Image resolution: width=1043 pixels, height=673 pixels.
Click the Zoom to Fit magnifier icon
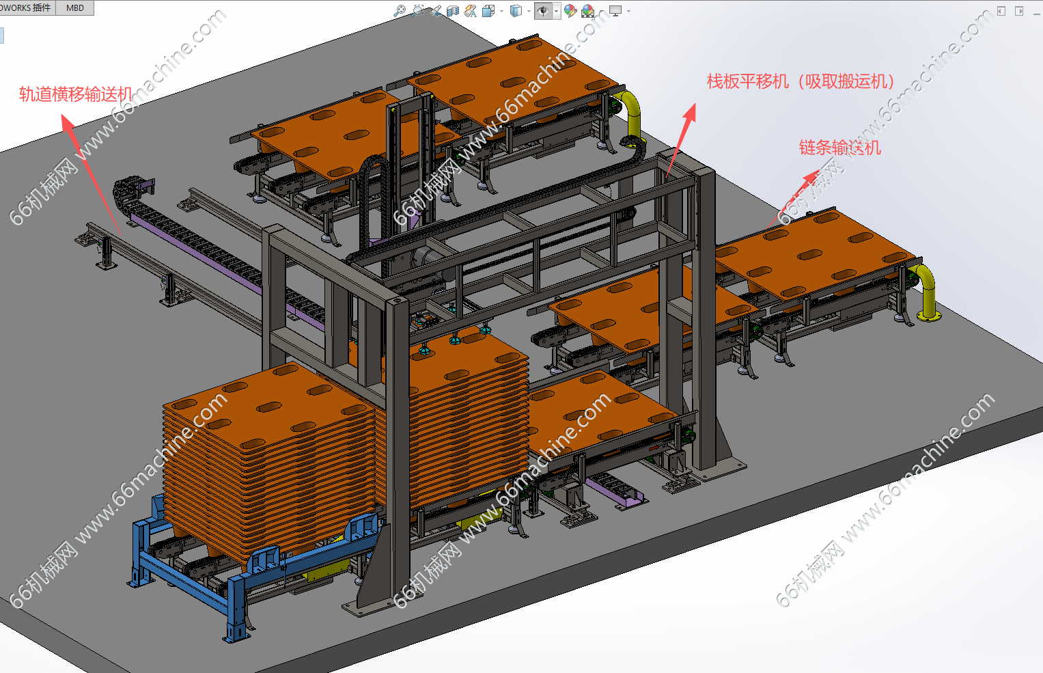(400, 11)
